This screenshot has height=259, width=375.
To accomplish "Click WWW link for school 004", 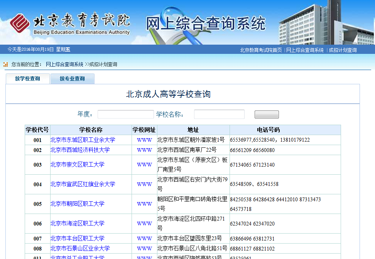I will pyautogui.click(x=144, y=184).
